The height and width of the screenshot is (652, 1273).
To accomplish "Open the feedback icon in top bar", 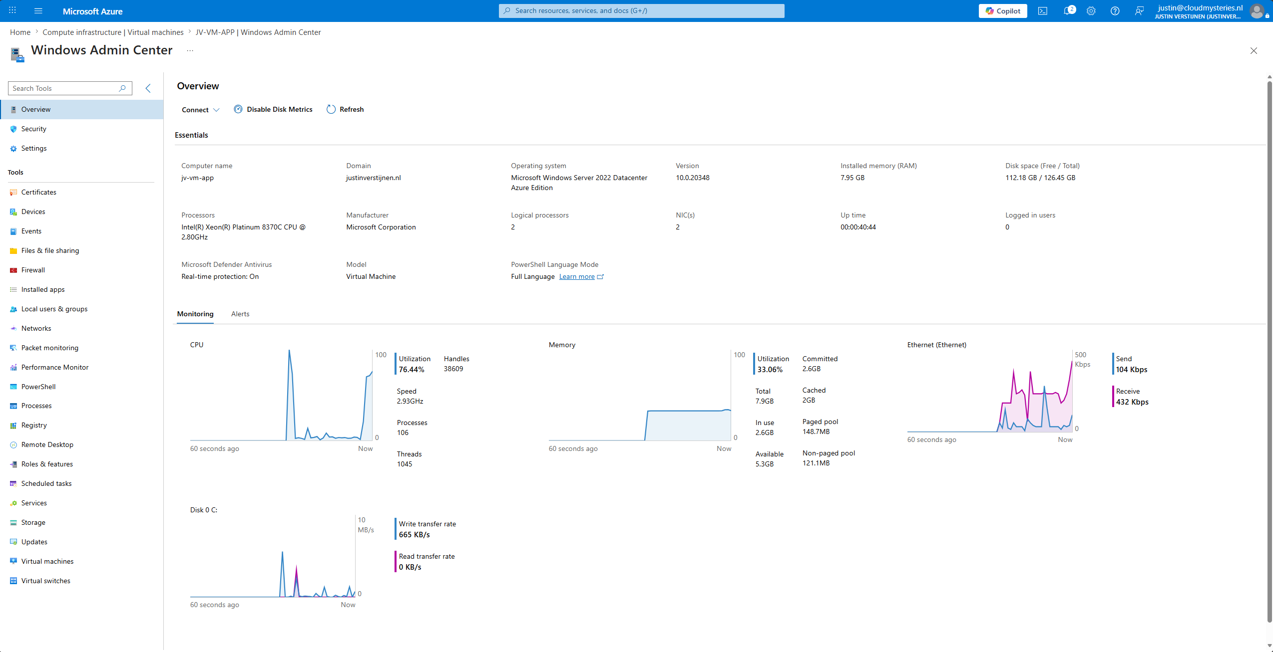I will pyautogui.click(x=1139, y=11).
